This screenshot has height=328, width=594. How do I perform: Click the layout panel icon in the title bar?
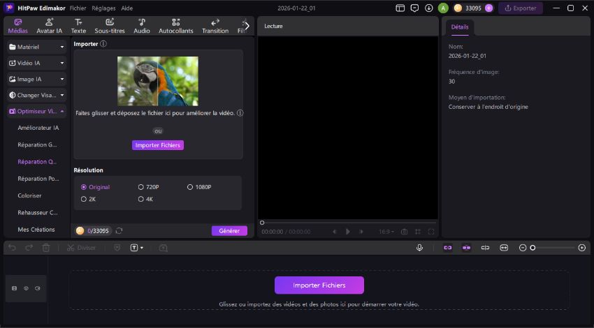(x=400, y=8)
